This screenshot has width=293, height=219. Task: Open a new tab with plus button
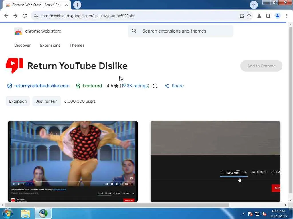tap(77, 5)
